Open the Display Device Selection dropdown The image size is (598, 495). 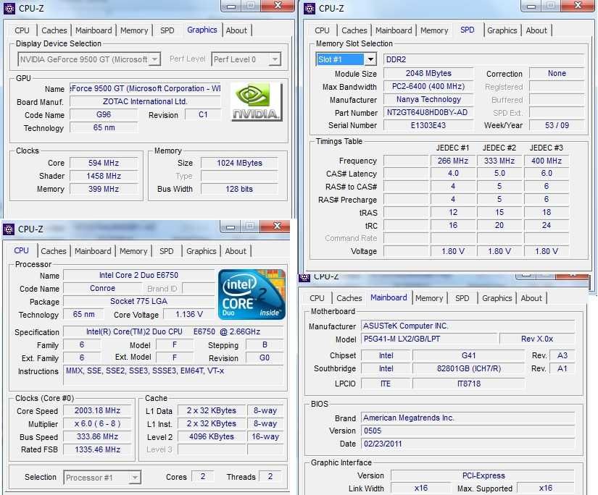89,59
